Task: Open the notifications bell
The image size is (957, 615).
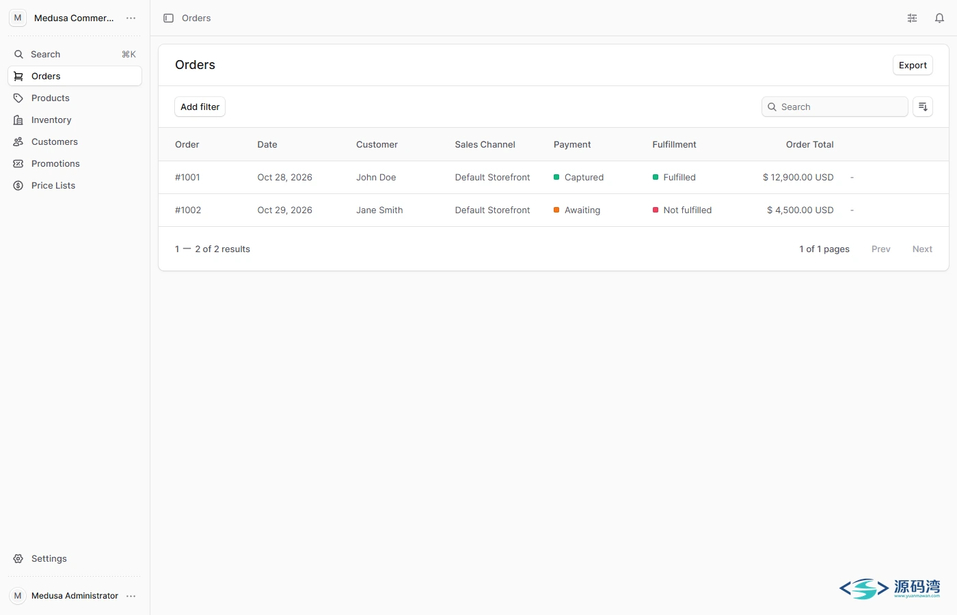Action: 939,18
